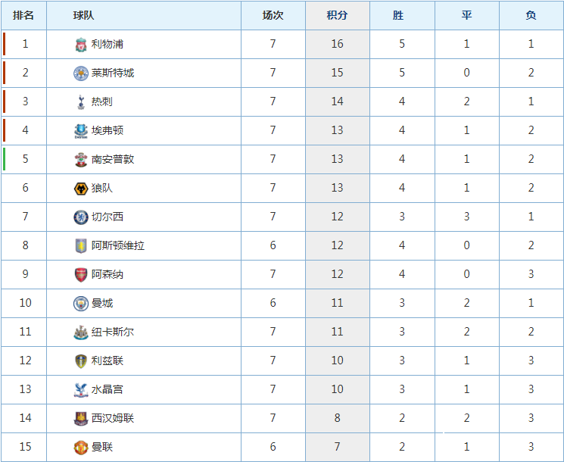Viewport: 564px width, 462px height.
Task: Open the 利兹联 team name link
Action: click(x=108, y=361)
